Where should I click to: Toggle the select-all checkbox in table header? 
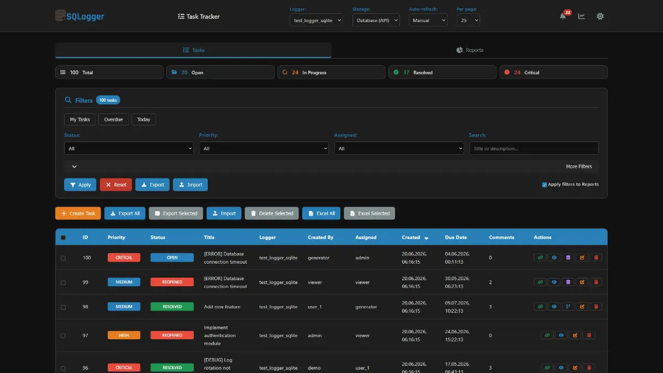[63, 238]
